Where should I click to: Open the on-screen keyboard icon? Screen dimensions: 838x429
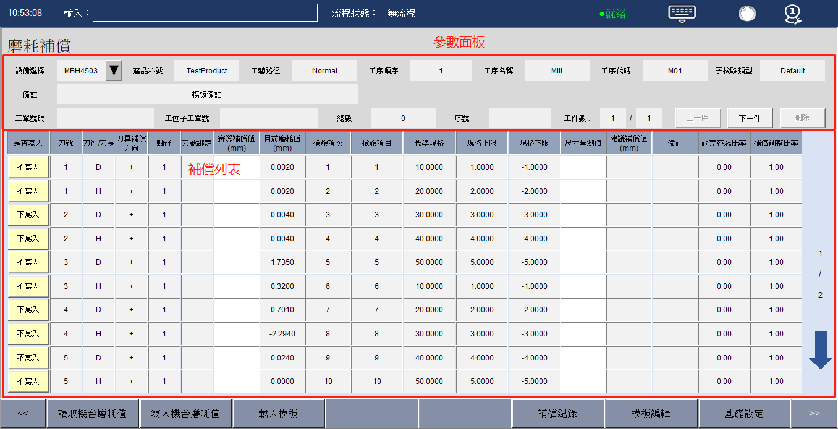[x=682, y=13]
